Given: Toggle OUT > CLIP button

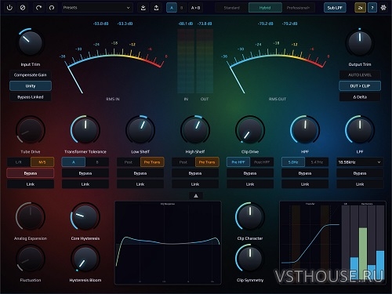Looking at the screenshot, I should click(360, 86).
